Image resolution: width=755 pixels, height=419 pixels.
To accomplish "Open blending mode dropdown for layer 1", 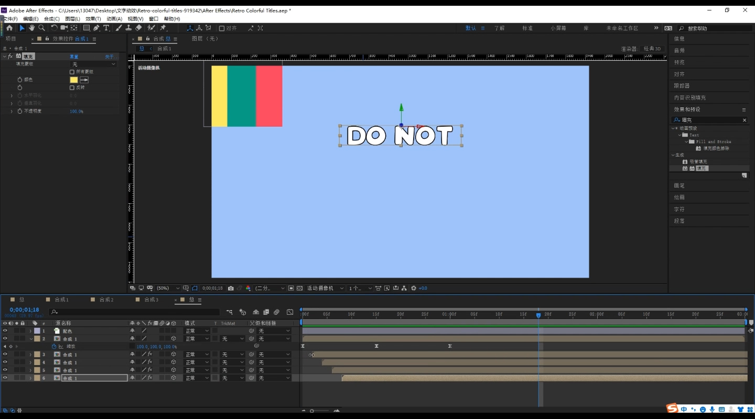I will pos(197,331).
